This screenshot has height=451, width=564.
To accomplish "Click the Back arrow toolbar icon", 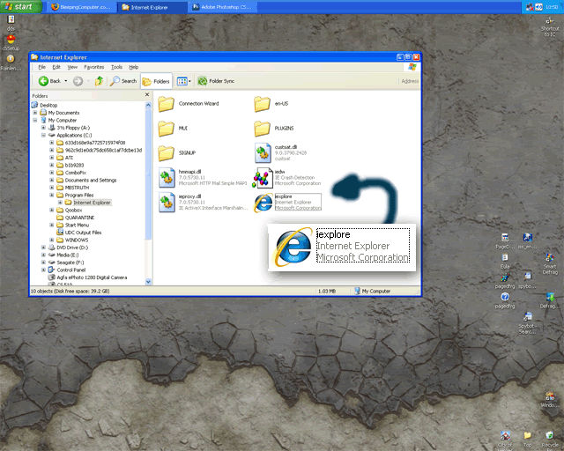I will tap(43, 81).
